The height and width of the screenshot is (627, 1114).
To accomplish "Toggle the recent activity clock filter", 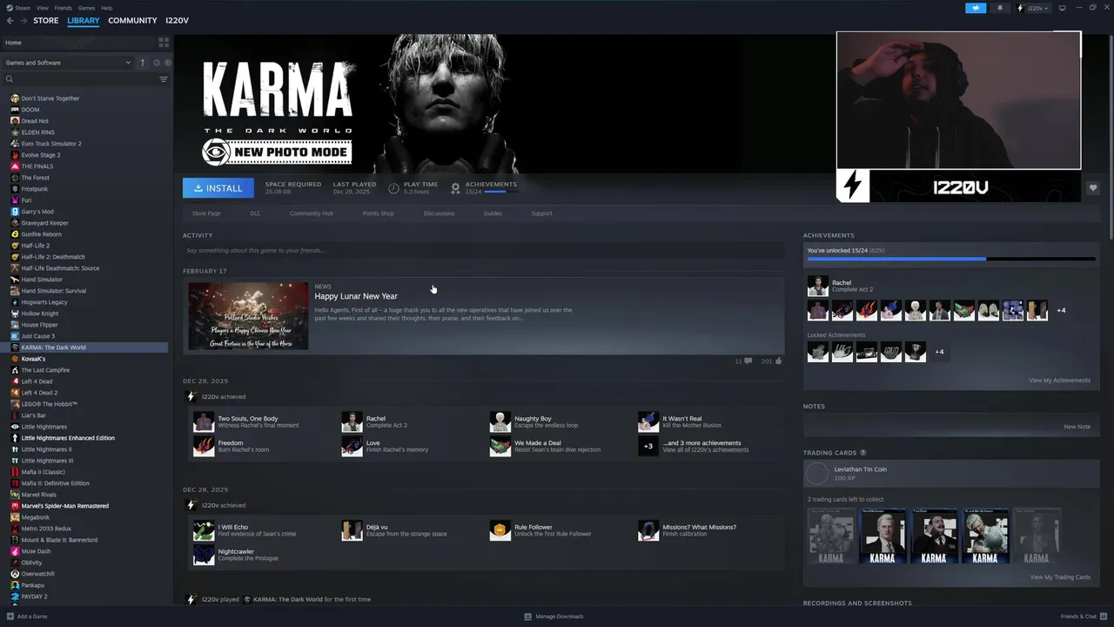I will pos(157,63).
